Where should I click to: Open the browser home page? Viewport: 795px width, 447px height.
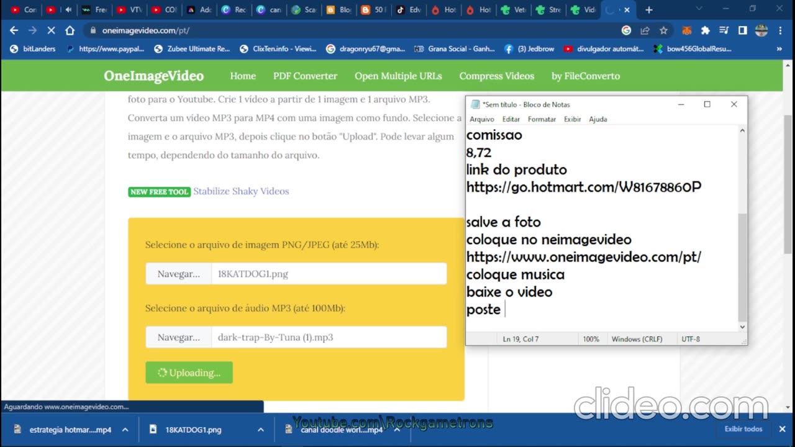(x=70, y=30)
